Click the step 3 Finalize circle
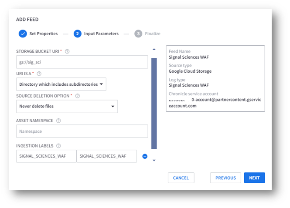The width and height of the screenshot is (290, 208). (x=138, y=34)
